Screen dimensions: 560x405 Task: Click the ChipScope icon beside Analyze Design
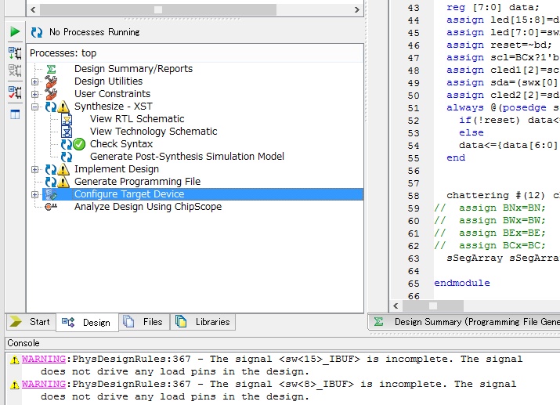[x=51, y=207]
